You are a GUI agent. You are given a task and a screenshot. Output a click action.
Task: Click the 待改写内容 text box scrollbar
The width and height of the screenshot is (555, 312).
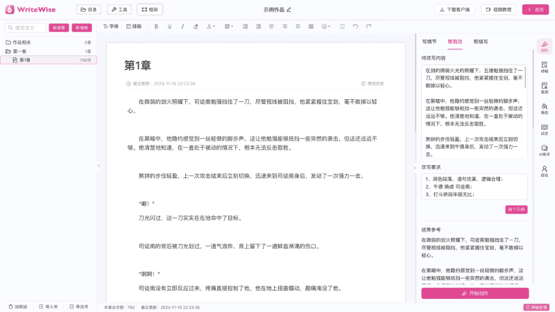point(527,83)
